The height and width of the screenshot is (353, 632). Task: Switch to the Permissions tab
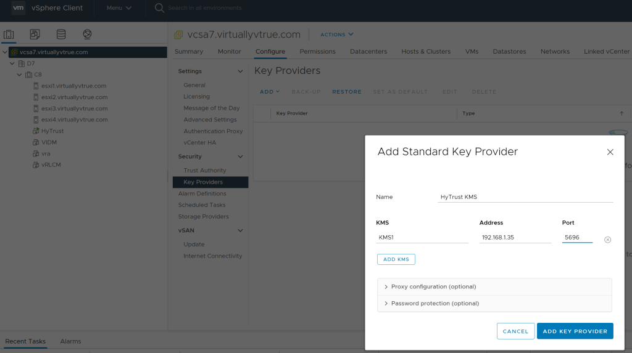[317, 52]
